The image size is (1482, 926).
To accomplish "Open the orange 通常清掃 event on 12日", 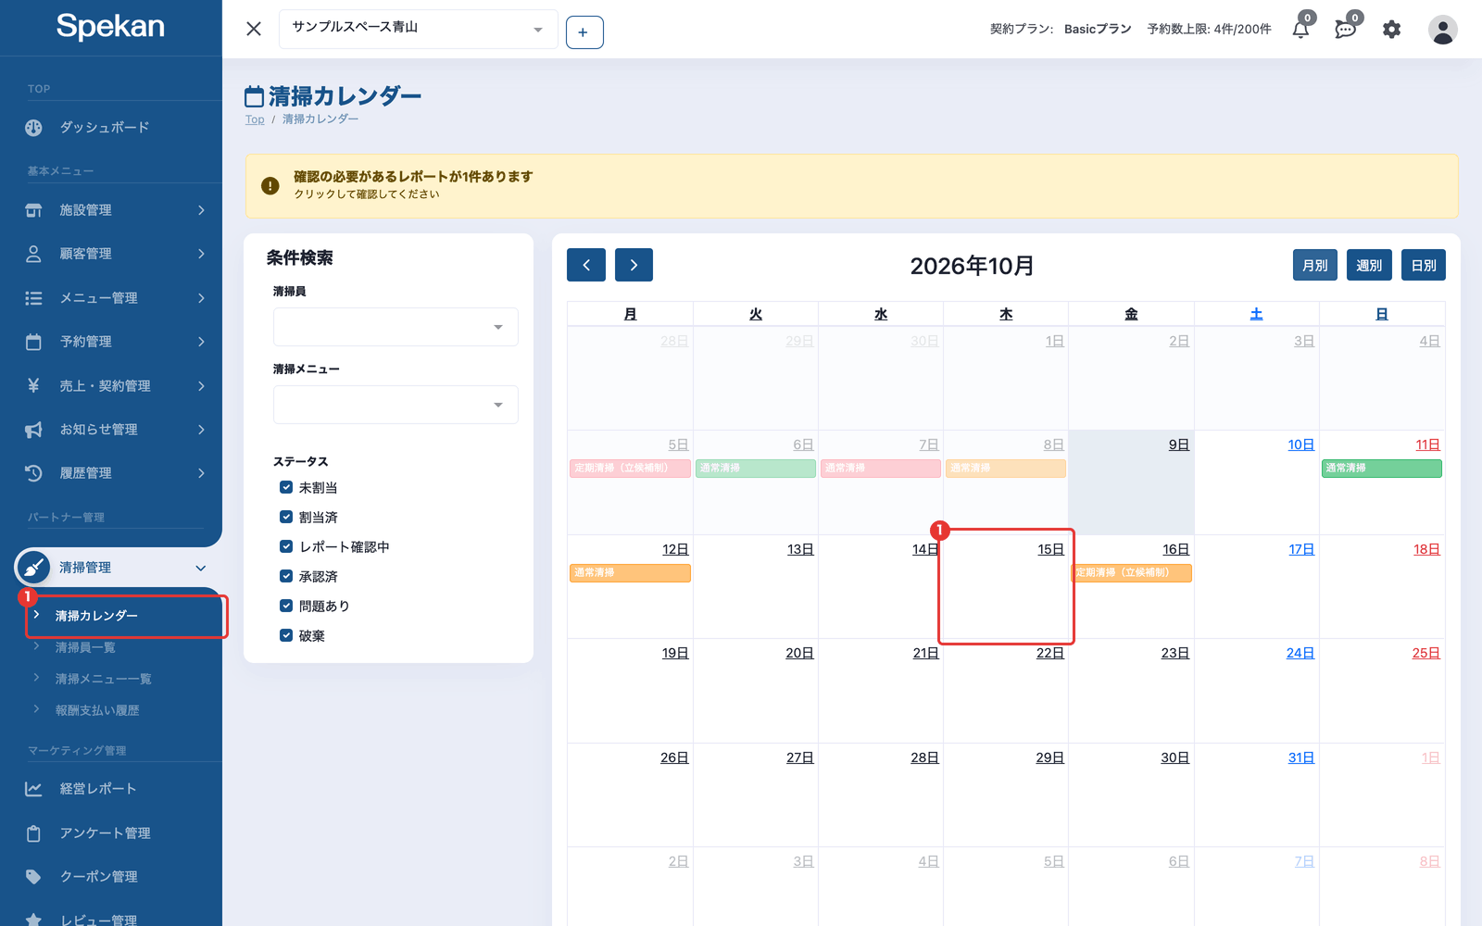I will (630, 573).
